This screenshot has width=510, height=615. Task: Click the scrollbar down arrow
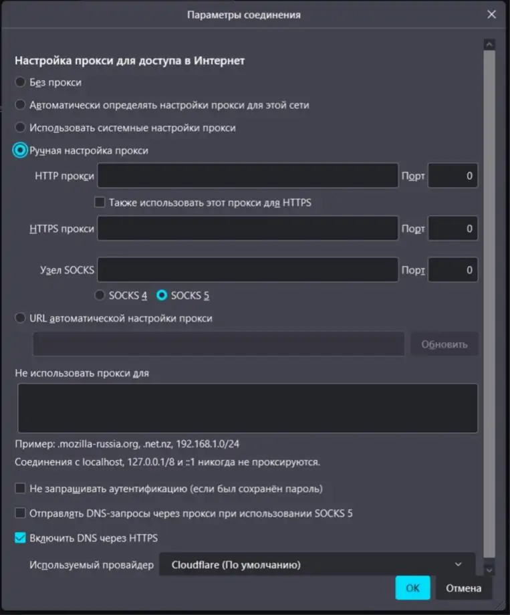[489, 570]
